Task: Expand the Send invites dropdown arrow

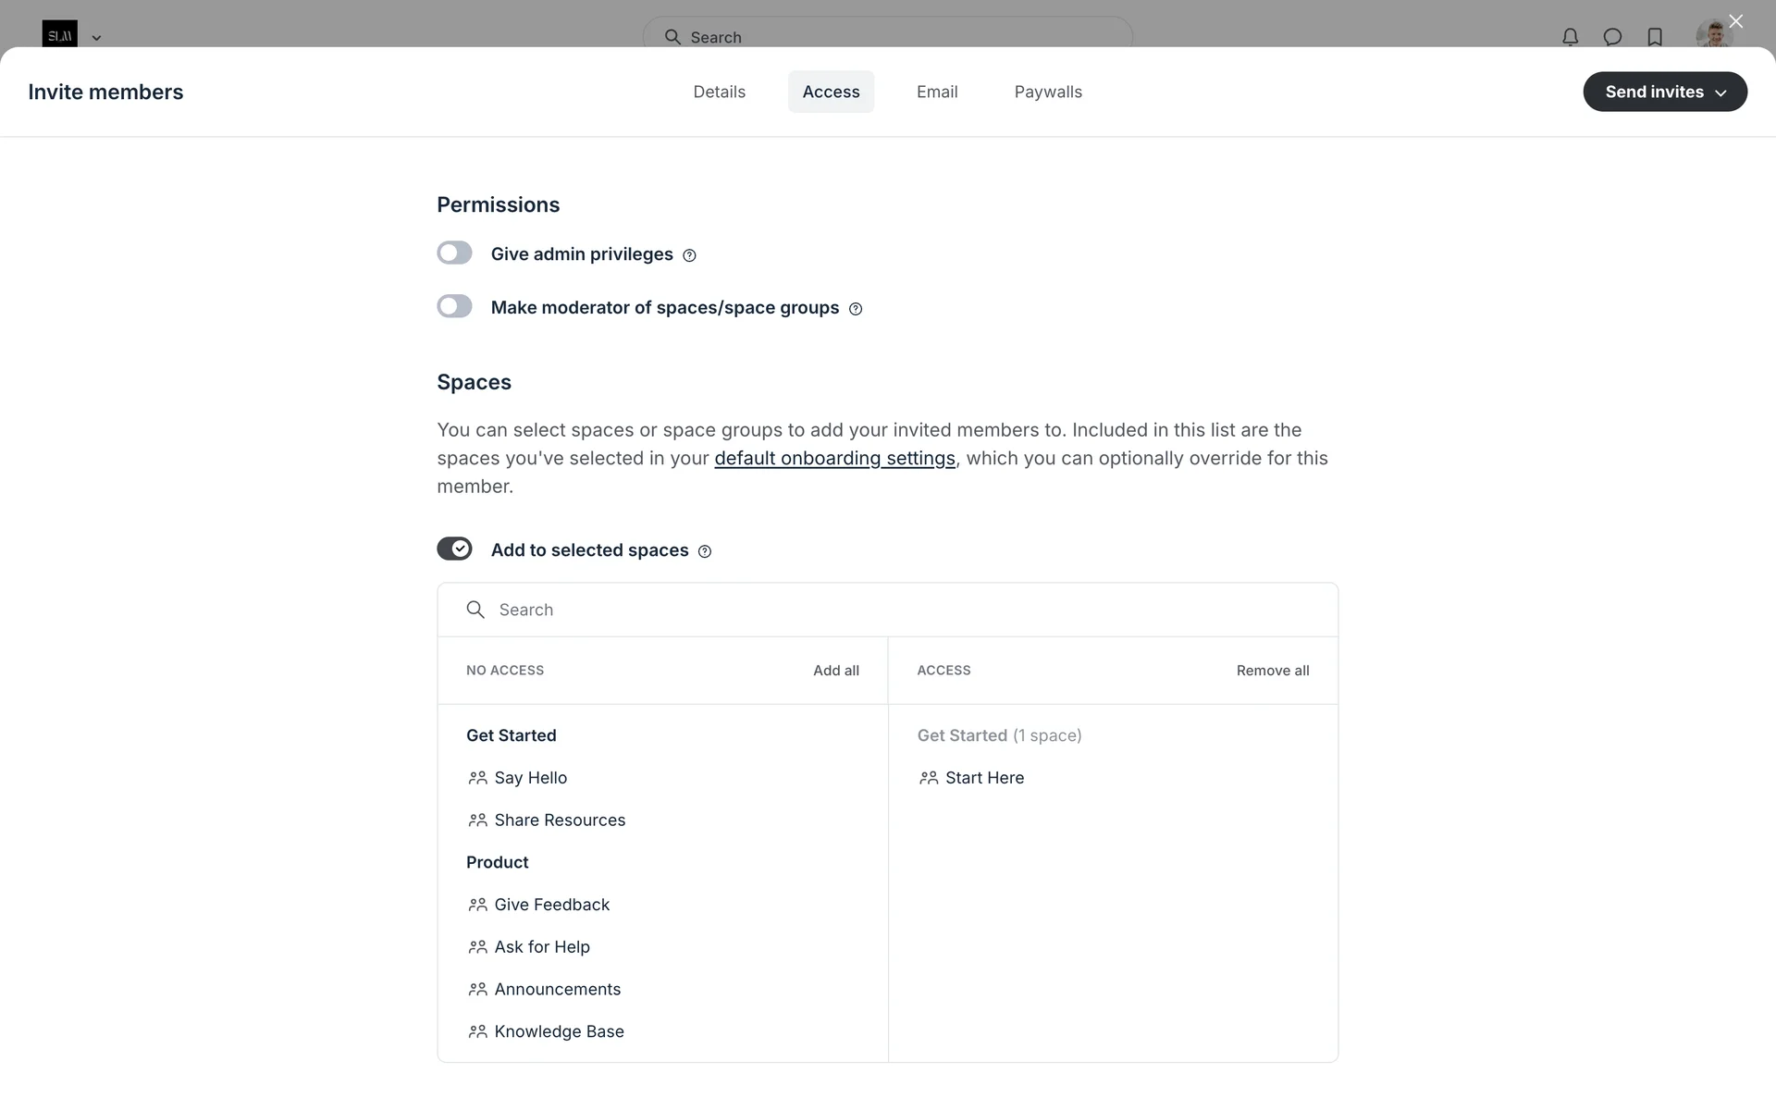Action: [1720, 92]
